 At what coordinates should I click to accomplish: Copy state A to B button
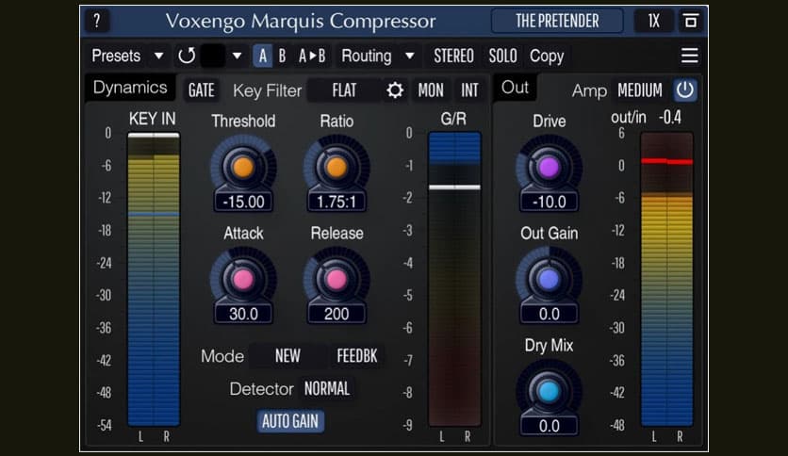pyautogui.click(x=312, y=56)
